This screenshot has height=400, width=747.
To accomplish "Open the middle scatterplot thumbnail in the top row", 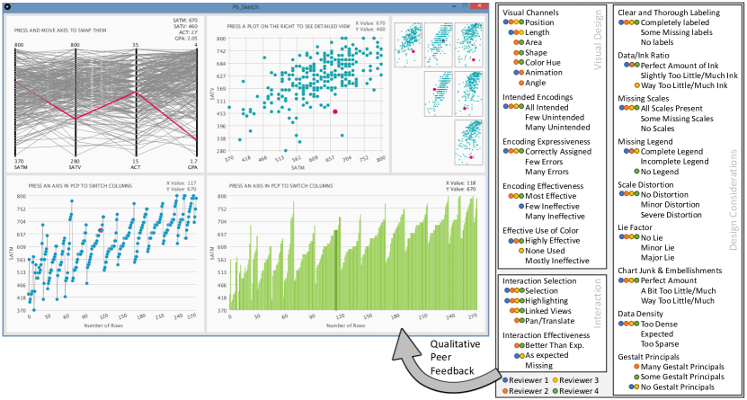I will [439, 44].
